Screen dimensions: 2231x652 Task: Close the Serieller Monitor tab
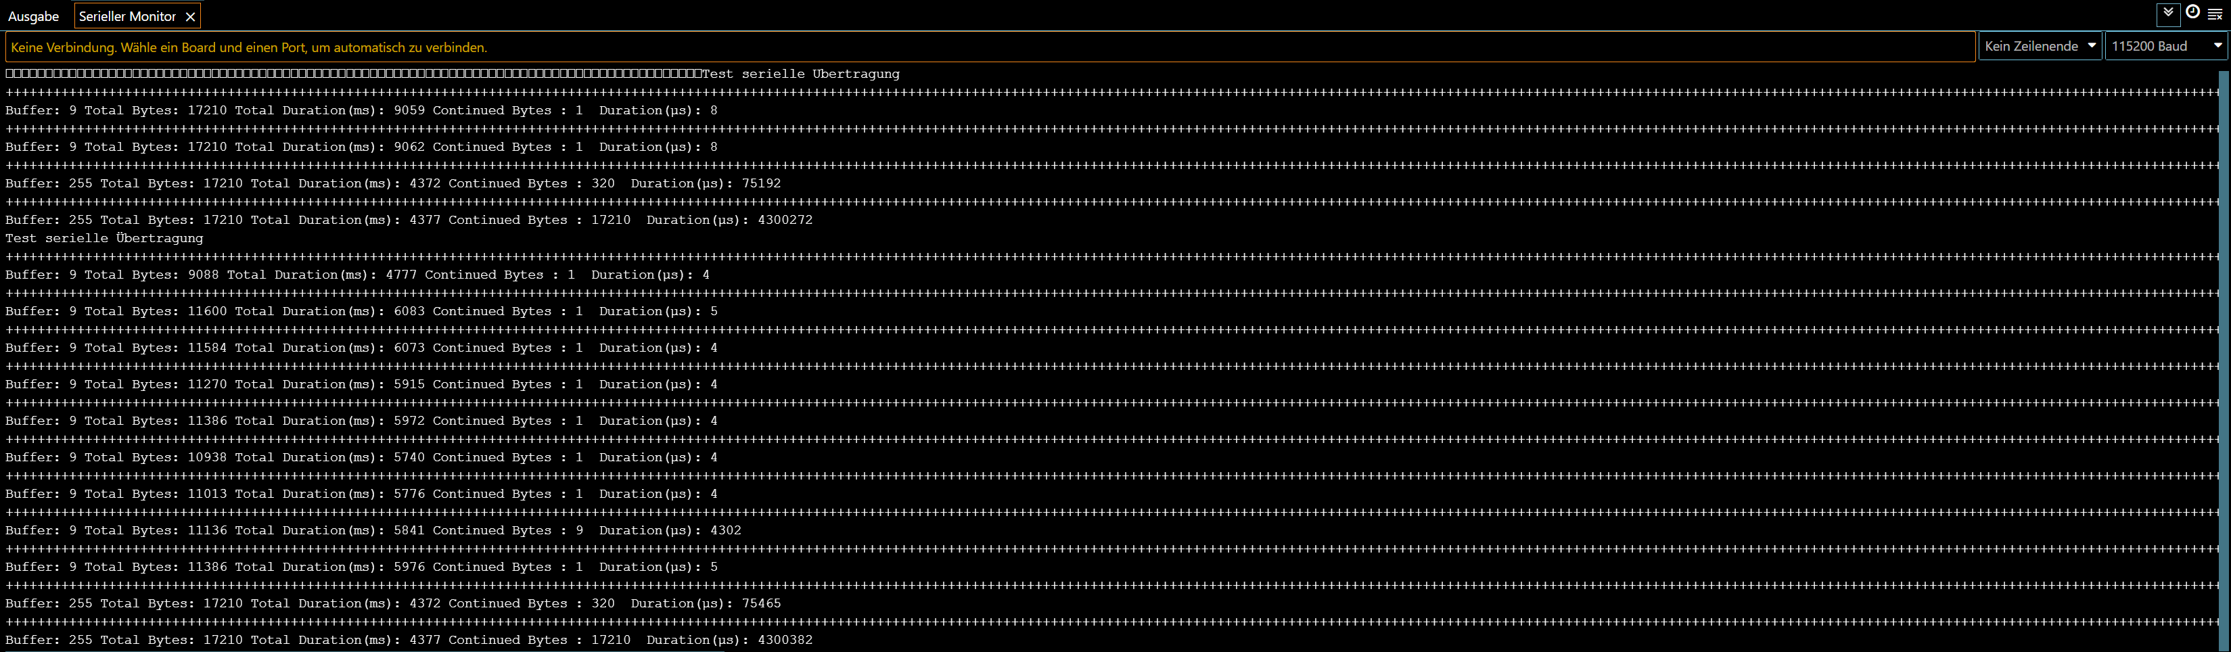click(x=191, y=16)
